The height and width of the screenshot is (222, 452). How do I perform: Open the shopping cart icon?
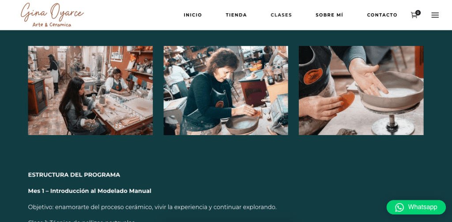click(414, 15)
